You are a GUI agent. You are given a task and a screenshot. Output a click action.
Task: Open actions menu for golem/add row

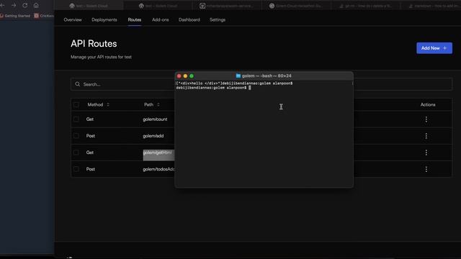tap(426, 136)
